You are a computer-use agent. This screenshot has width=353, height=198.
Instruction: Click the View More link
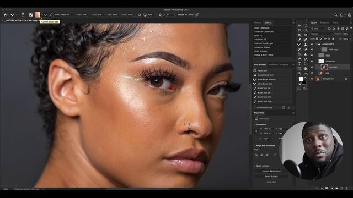point(271,182)
